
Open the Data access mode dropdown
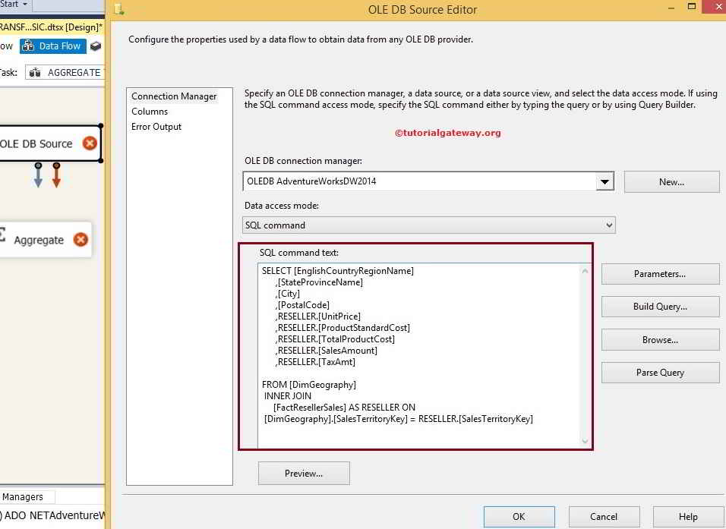[607, 225]
